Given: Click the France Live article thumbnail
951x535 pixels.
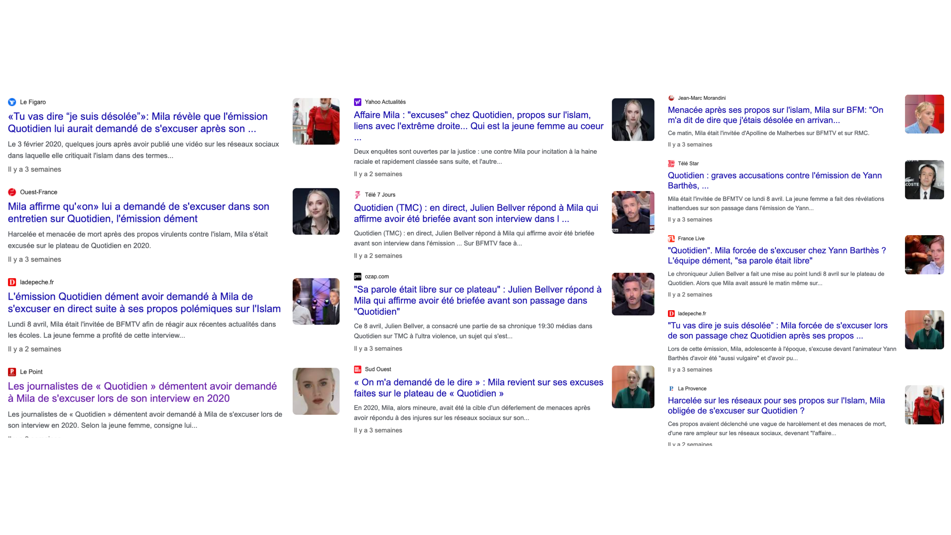Looking at the screenshot, I should pos(924,255).
